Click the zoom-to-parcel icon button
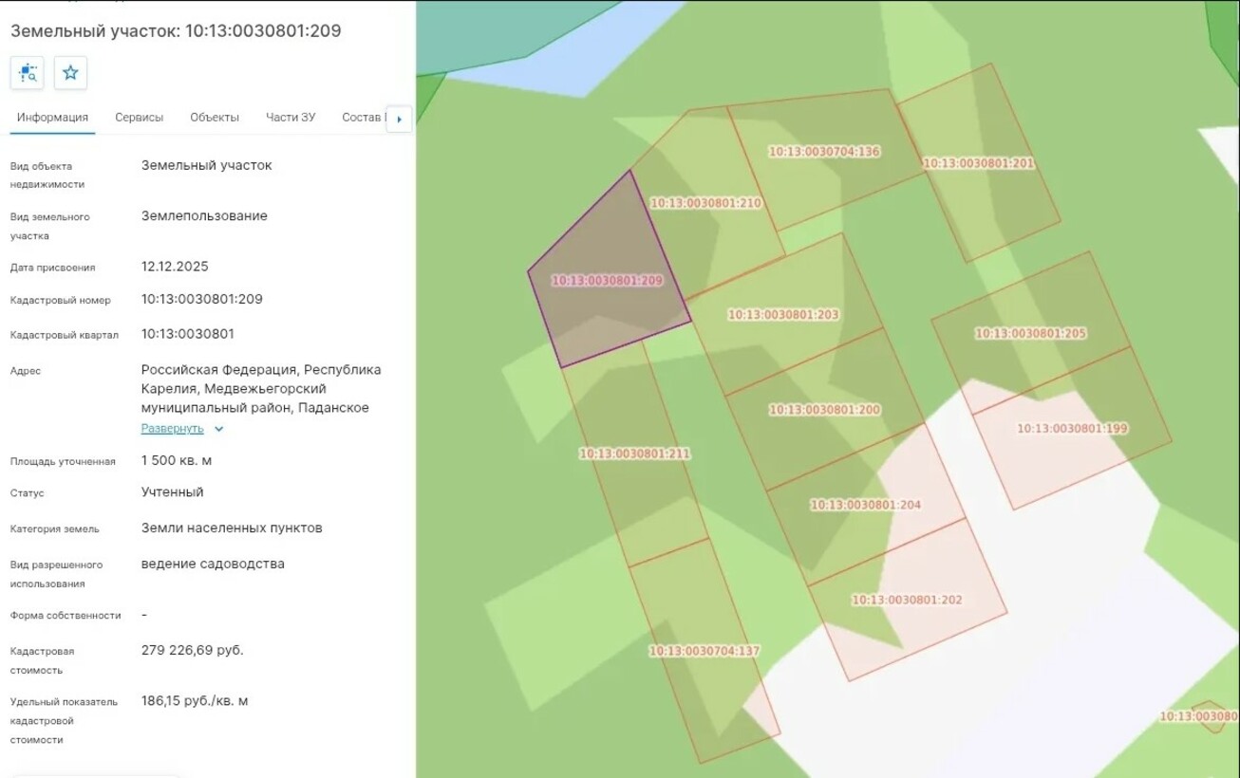The width and height of the screenshot is (1240, 778). [x=28, y=73]
